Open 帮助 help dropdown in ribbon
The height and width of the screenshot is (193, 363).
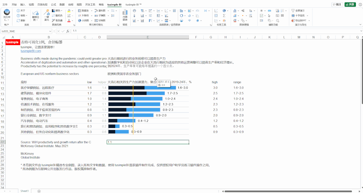pos(22,15)
